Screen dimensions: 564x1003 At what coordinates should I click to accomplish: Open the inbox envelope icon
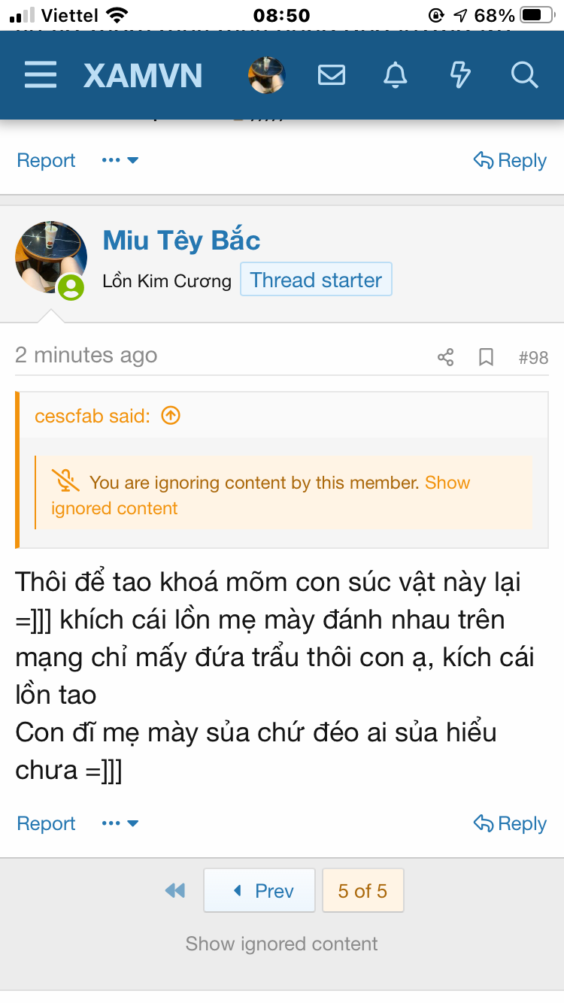click(332, 75)
